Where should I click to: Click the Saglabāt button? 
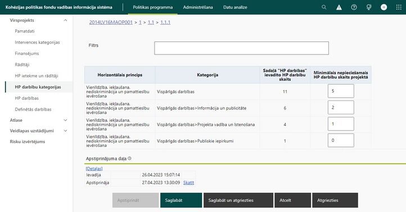181,200
